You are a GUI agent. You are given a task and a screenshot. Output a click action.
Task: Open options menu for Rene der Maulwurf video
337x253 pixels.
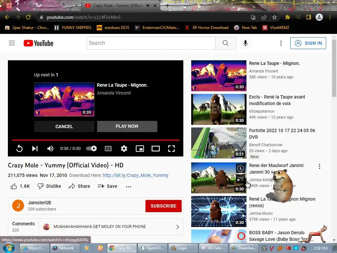(x=319, y=166)
